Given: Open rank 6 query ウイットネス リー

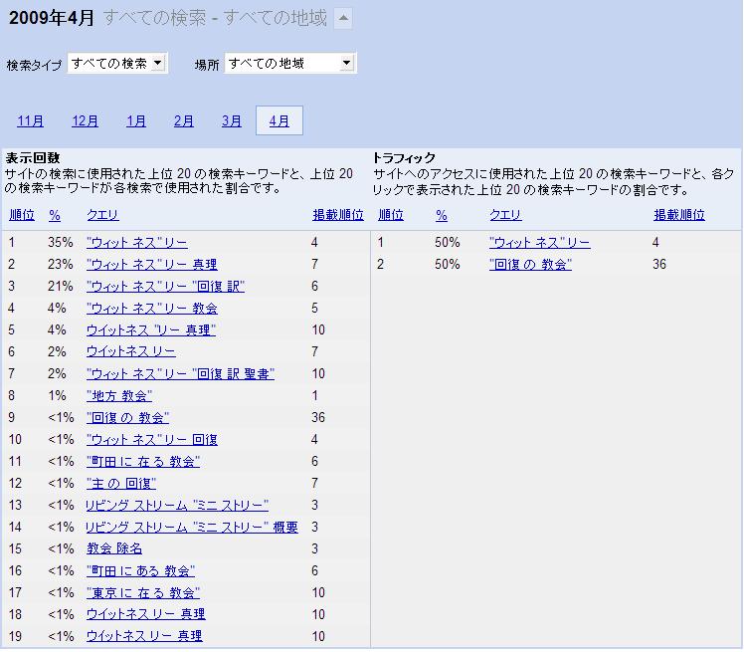Looking at the screenshot, I should [131, 351].
